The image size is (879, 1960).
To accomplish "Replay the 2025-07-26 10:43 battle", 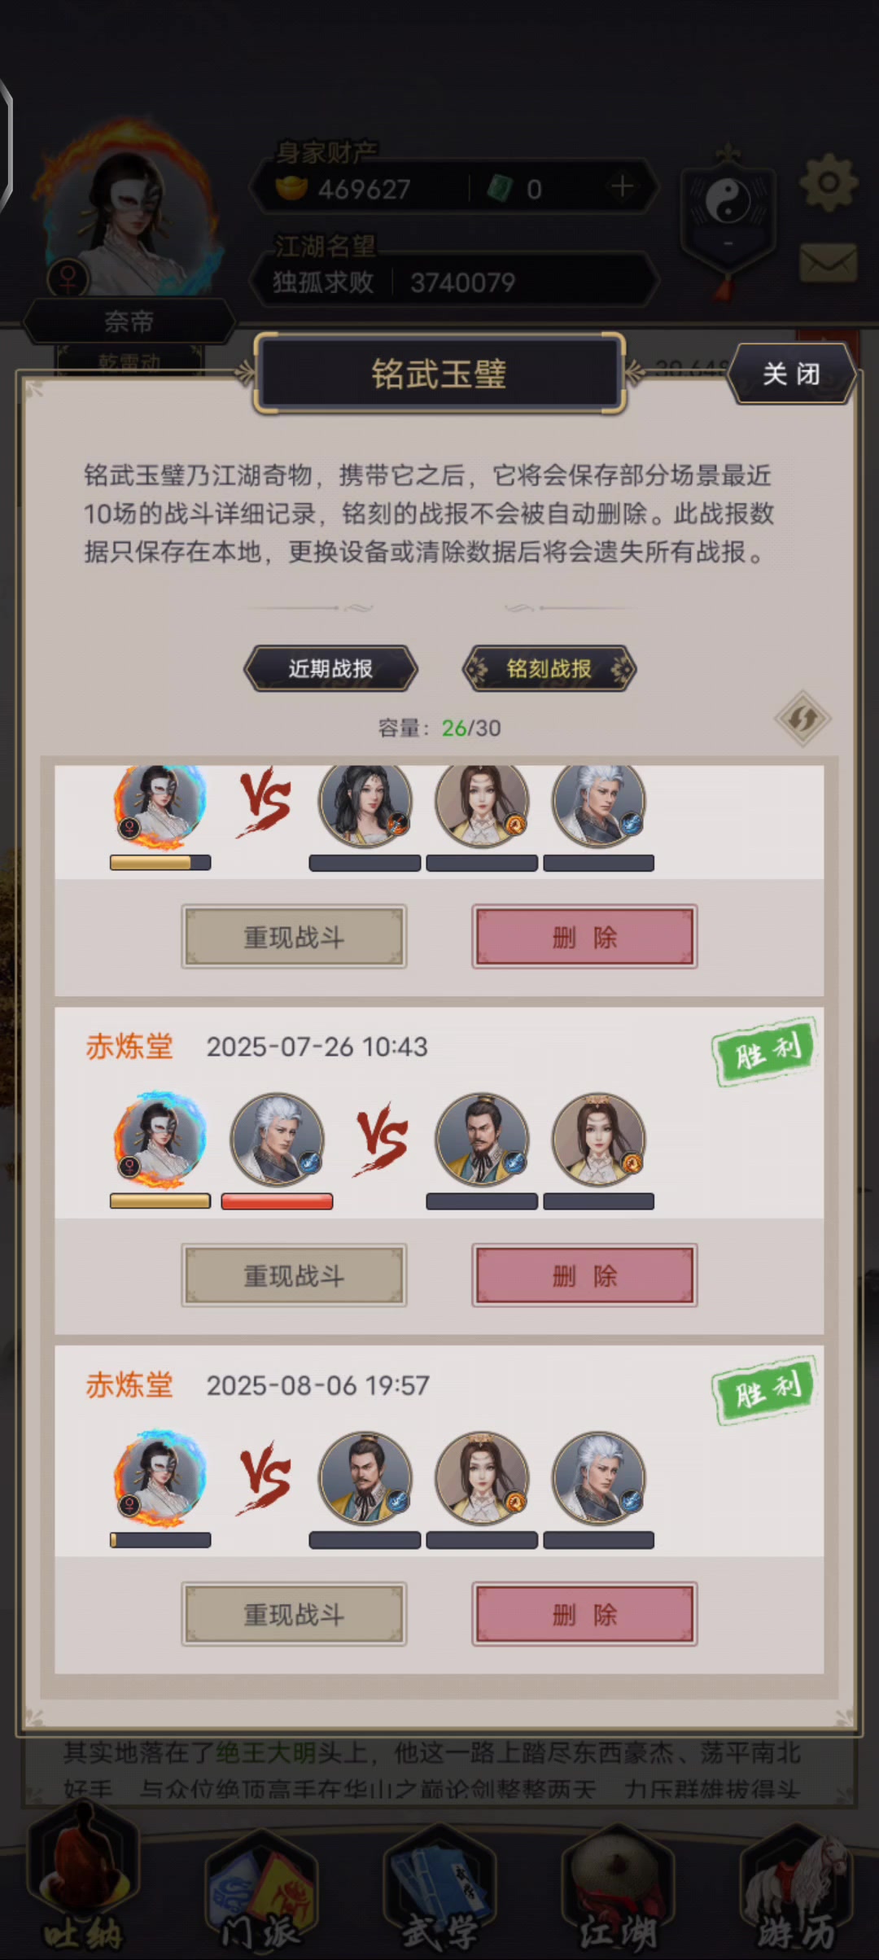I will [x=294, y=1275].
